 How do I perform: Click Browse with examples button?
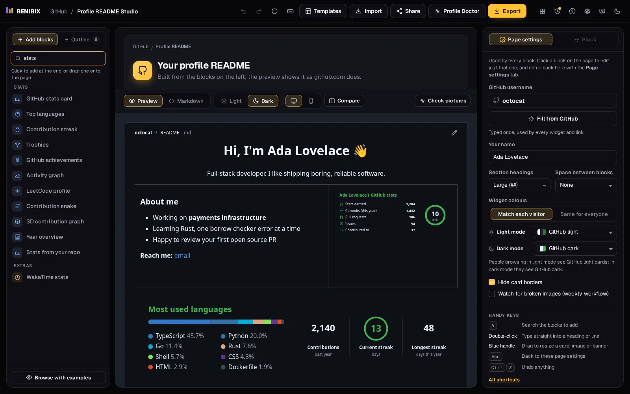tap(58, 377)
